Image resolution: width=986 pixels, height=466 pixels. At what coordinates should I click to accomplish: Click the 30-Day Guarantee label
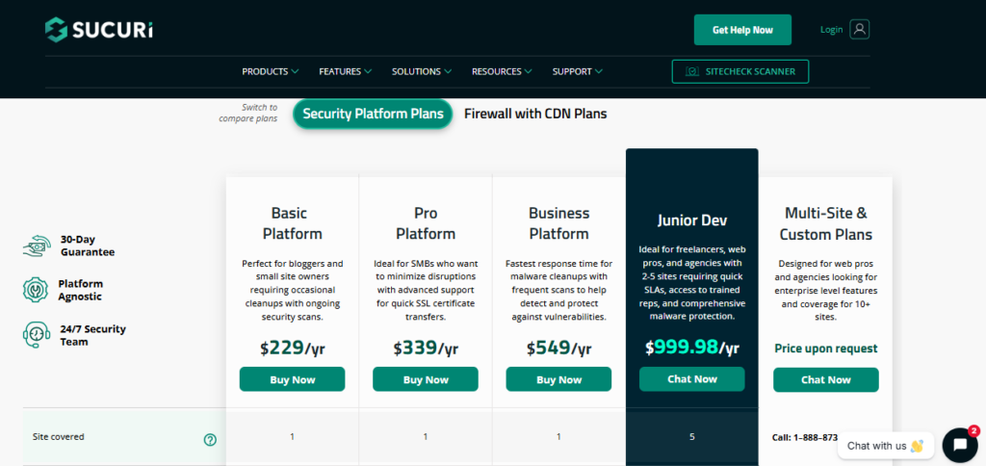(x=88, y=246)
